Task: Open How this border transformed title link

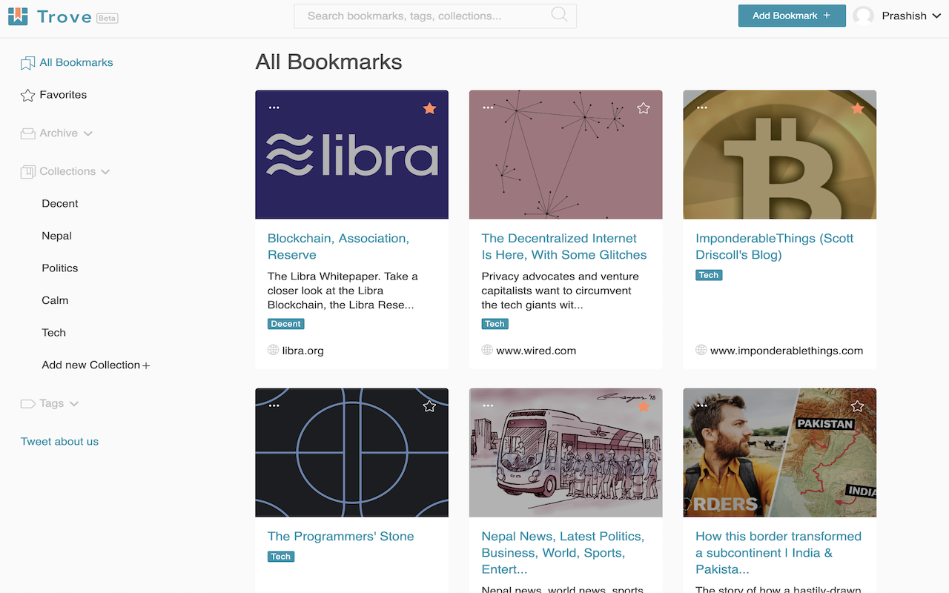Action: pyautogui.click(x=778, y=552)
